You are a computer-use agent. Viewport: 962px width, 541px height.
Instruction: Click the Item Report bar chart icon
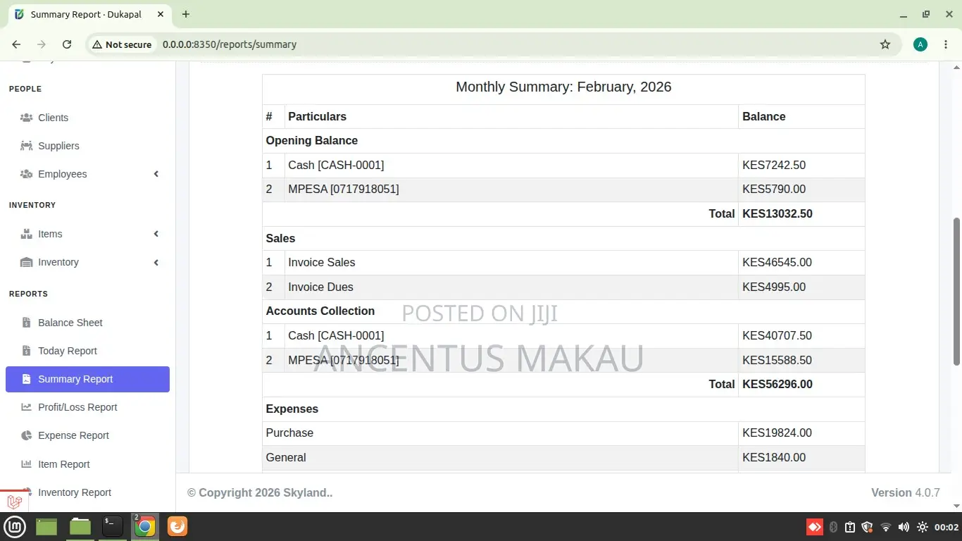[26, 464]
